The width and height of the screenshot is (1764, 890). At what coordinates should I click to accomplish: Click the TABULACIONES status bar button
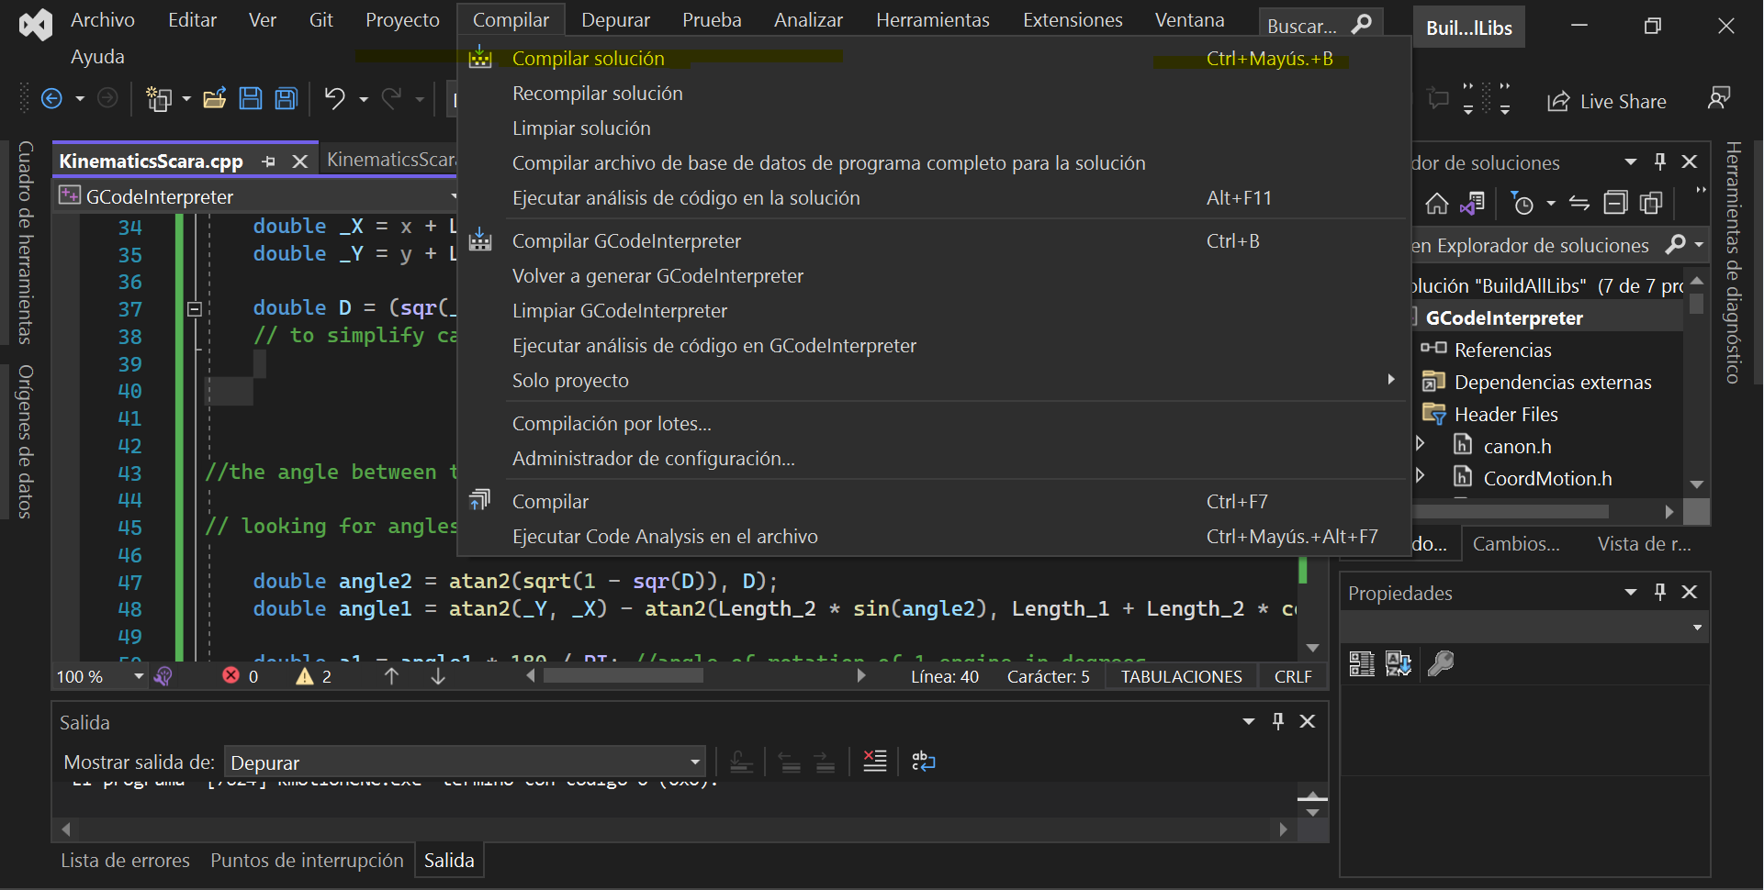click(1181, 677)
